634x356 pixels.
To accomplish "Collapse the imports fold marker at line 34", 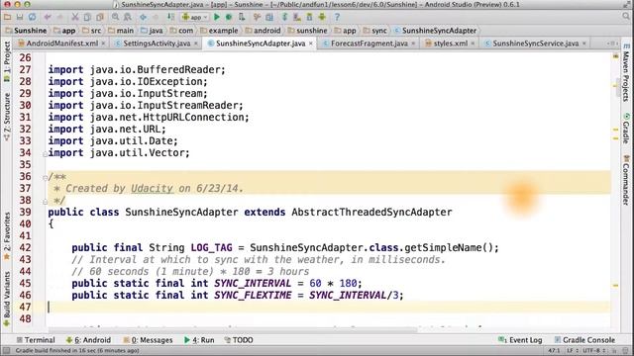I will 45,154.
